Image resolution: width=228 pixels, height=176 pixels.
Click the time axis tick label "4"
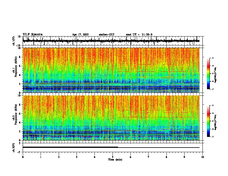pyautogui.click(x=95, y=157)
